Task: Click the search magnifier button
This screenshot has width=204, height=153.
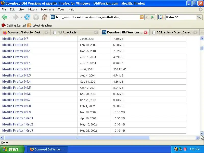Action: (199, 17)
